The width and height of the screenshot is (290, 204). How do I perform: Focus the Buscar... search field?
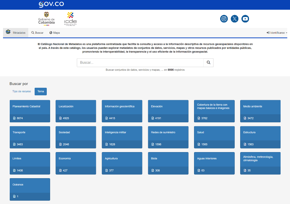click(x=140, y=63)
